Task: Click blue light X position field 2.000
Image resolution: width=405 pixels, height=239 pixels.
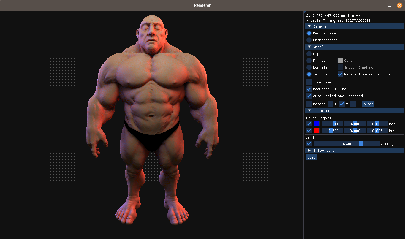Action: [x=333, y=124]
